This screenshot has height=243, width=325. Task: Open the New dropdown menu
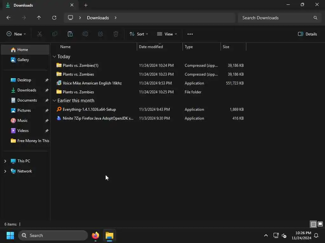coord(17,34)
